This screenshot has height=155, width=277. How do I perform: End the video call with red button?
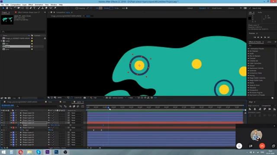pos(262,146)
